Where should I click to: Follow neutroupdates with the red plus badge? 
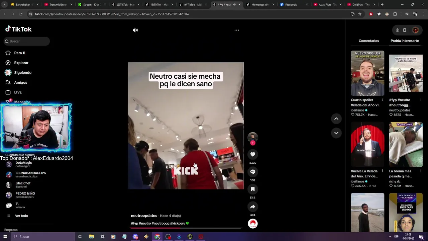[x=253, y=143]
